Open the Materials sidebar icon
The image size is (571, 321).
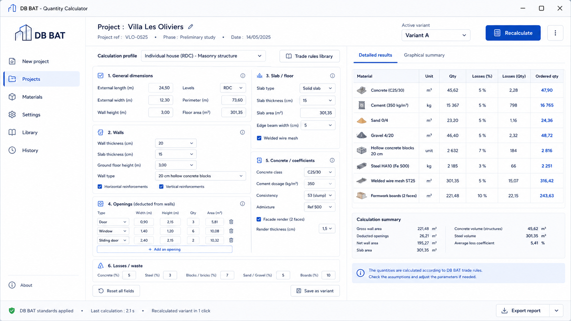pyautogui.click(x=12, y=97)
